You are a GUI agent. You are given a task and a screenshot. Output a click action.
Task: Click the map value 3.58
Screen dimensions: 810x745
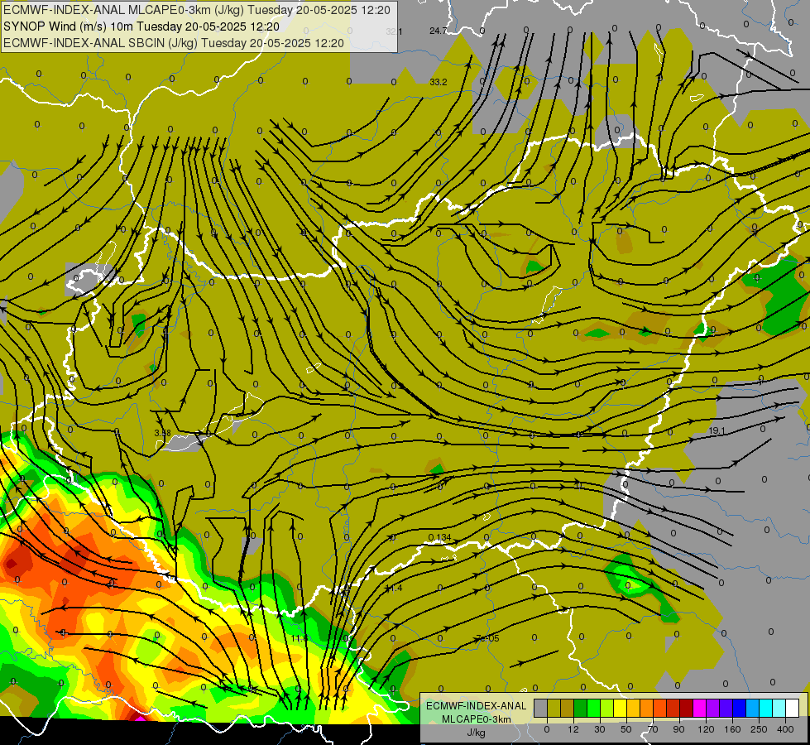[x=163, y=433]
